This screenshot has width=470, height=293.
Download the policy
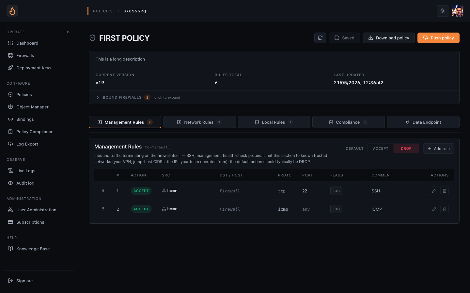(389, 38)
